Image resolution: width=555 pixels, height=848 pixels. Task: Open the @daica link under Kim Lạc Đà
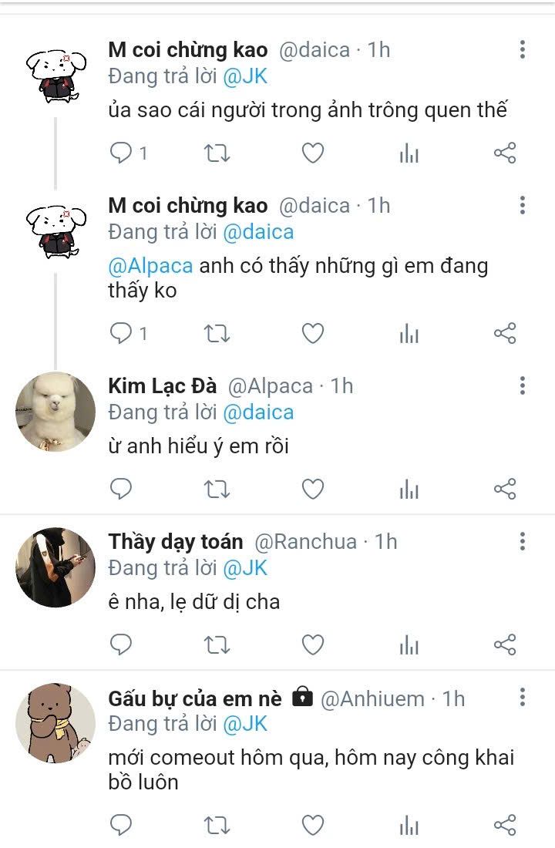click(x=258, y=412)
